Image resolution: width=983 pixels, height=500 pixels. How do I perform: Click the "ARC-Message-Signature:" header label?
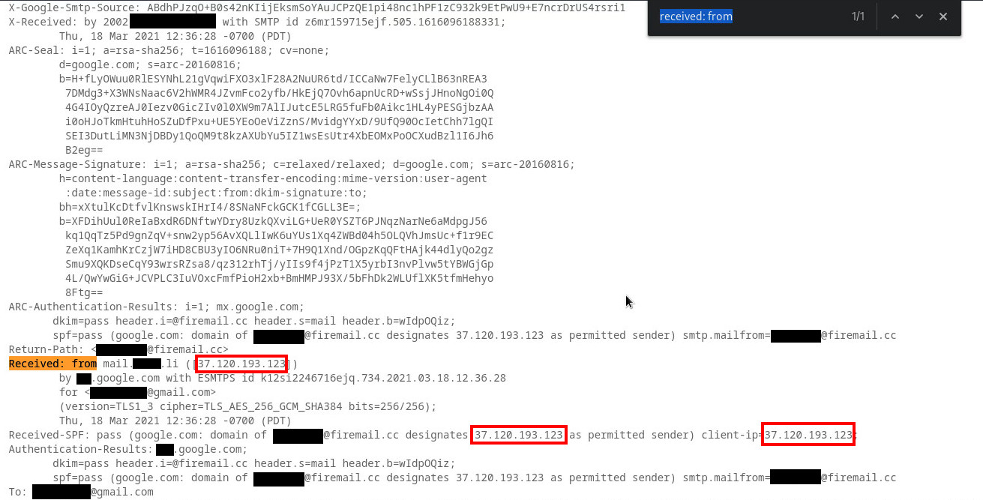(78, 164)
